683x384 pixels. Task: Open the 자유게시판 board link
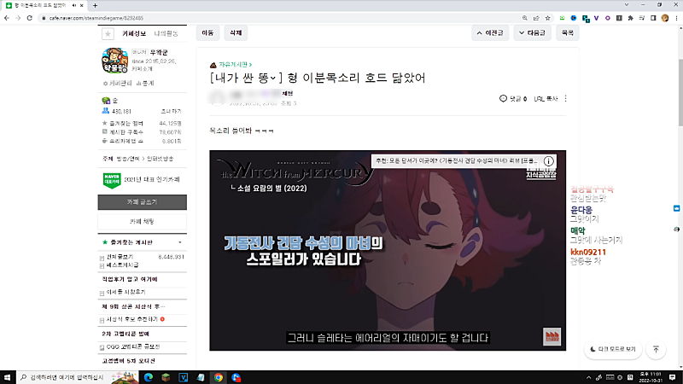(236, 65)
